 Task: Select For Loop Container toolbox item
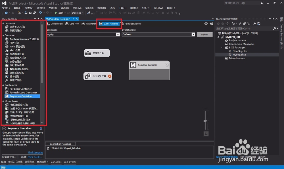pos(20,89)
